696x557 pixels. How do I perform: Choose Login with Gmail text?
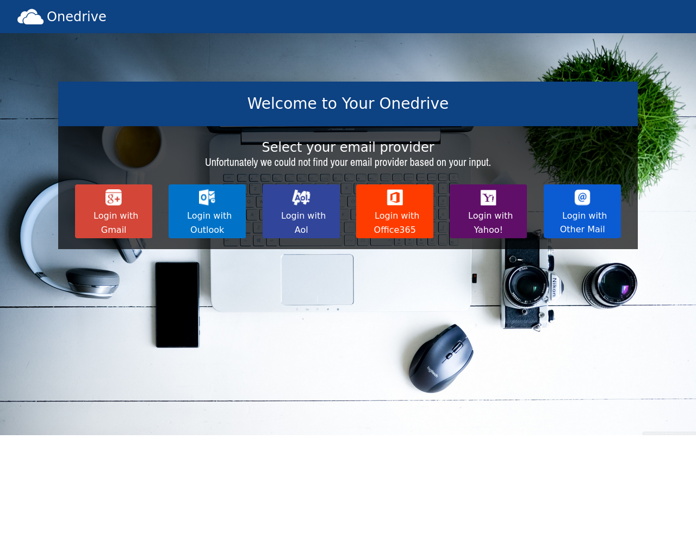(x=115, y=222)
